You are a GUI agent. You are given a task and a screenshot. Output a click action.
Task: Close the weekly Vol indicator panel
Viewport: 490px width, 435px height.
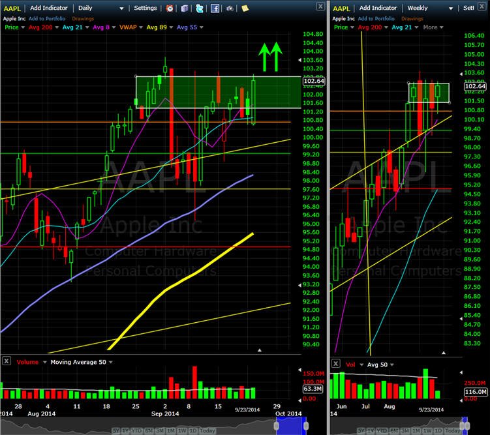335,363
